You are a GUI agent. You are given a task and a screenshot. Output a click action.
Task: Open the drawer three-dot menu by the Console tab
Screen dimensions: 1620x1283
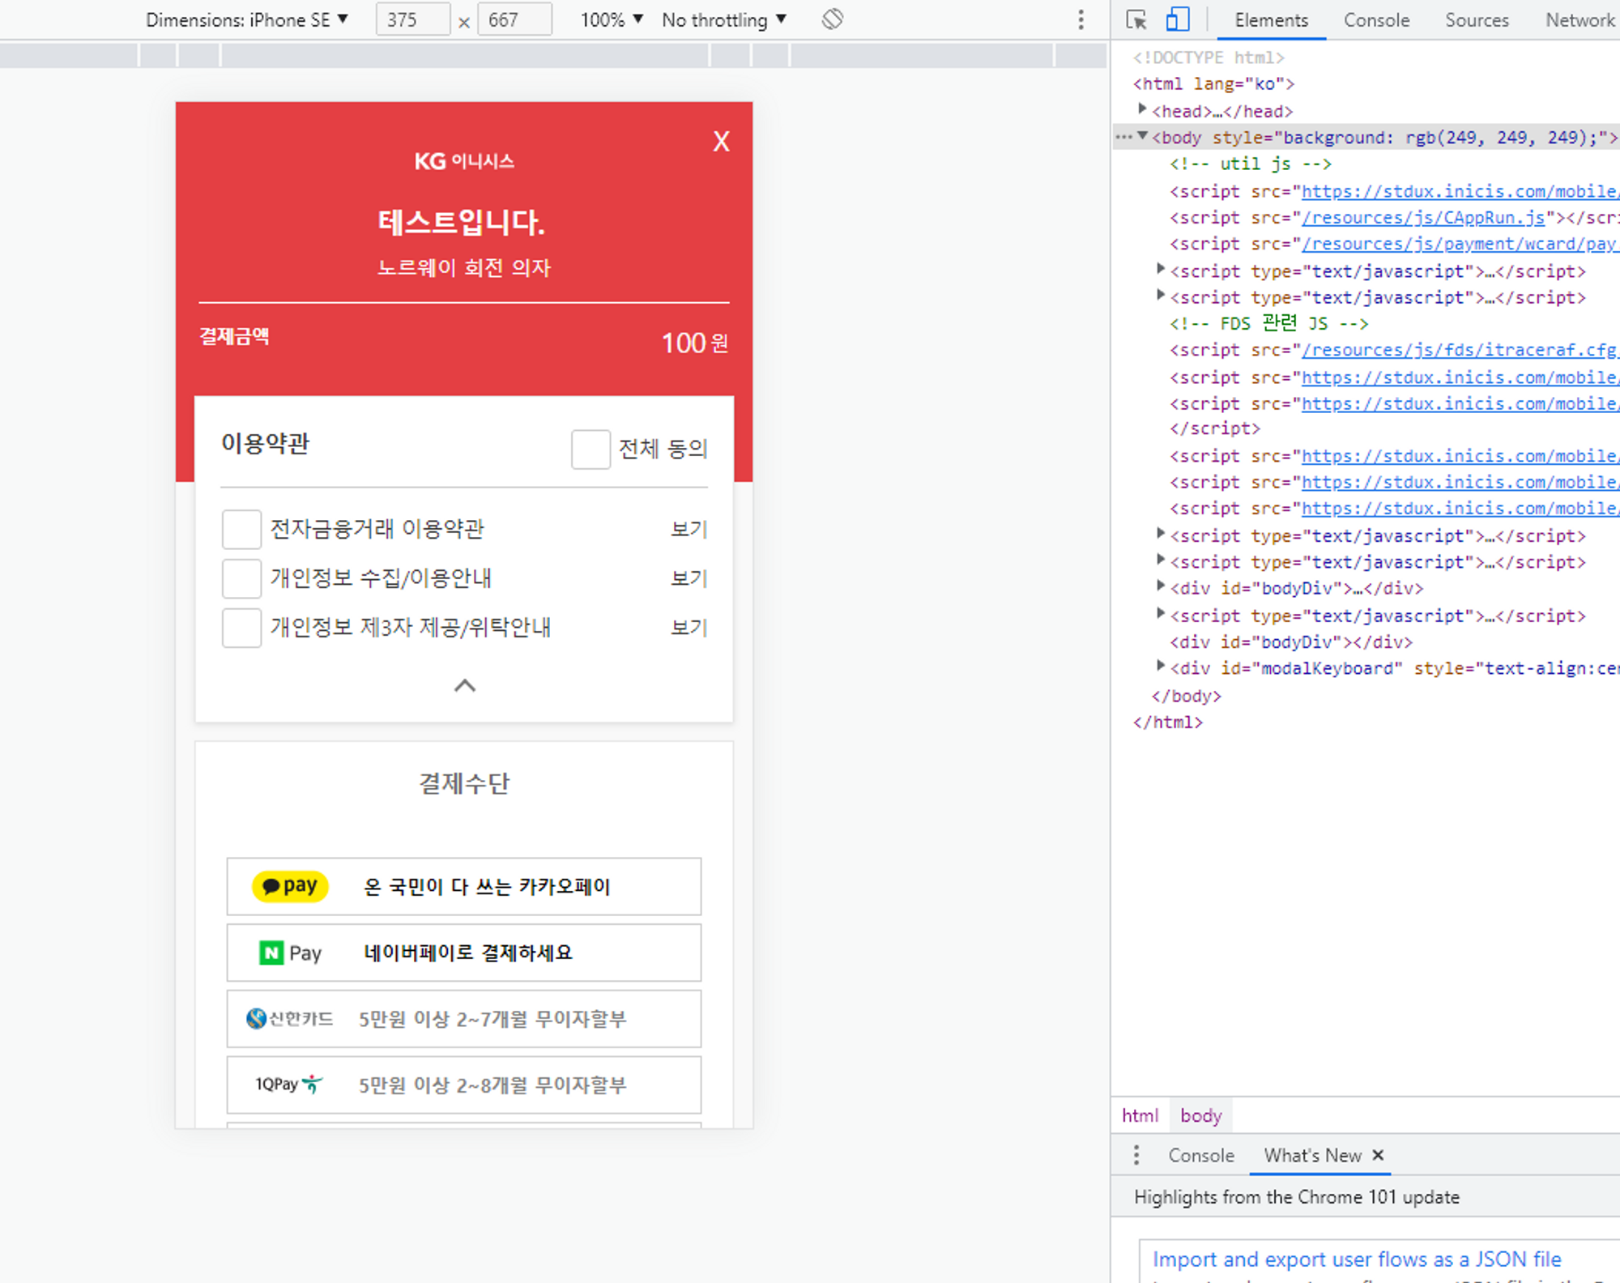tap(1136, 1155)
